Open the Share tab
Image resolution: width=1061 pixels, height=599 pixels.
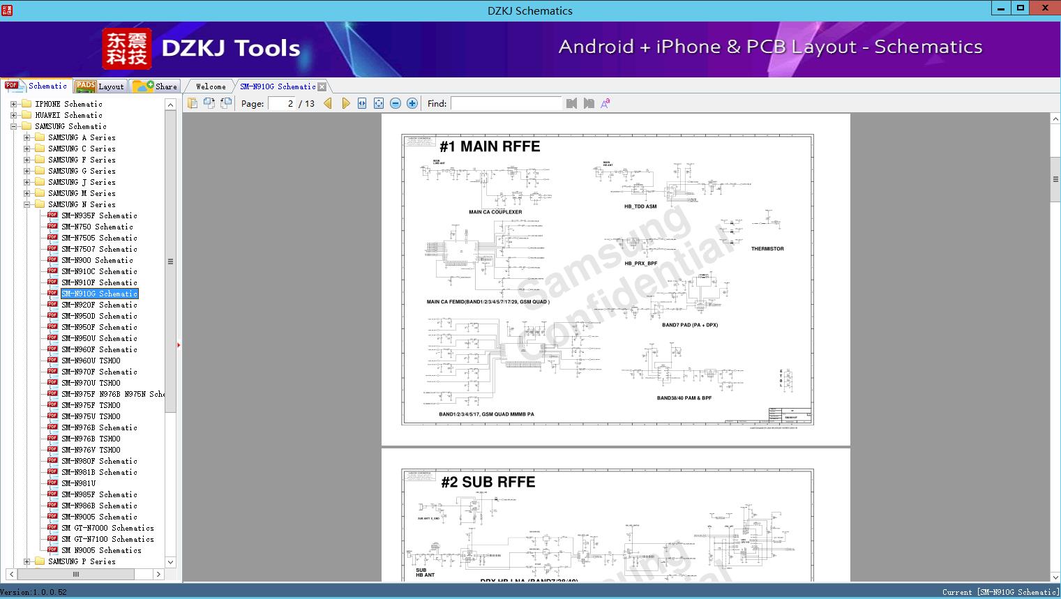click(x=155, y=86)
